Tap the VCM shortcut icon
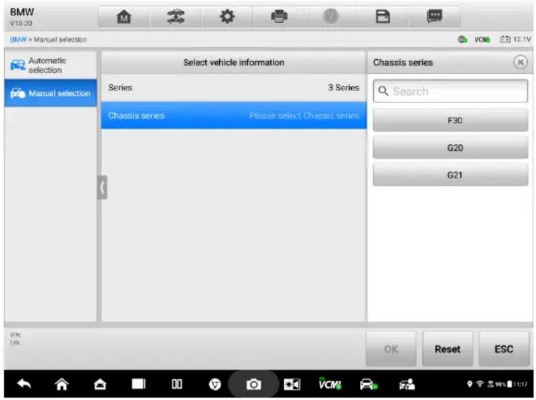Screen dimensions: 536x400 330,384
